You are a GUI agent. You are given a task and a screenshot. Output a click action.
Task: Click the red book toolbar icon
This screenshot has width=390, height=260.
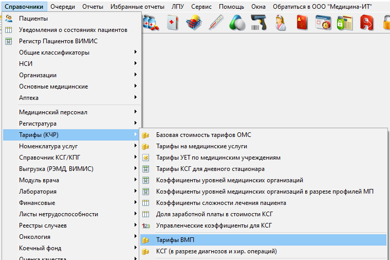[x=302, y=23]
